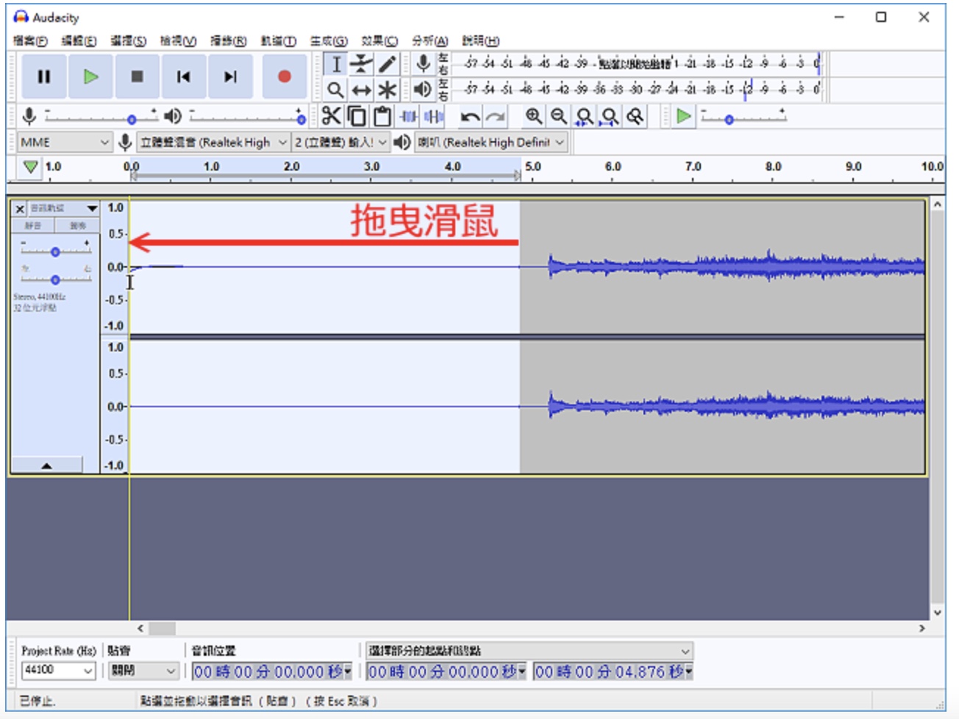Viewport: 959px width, 719px height.
Task: Click the green Play-at-speed button
Action: click(683, 116)
